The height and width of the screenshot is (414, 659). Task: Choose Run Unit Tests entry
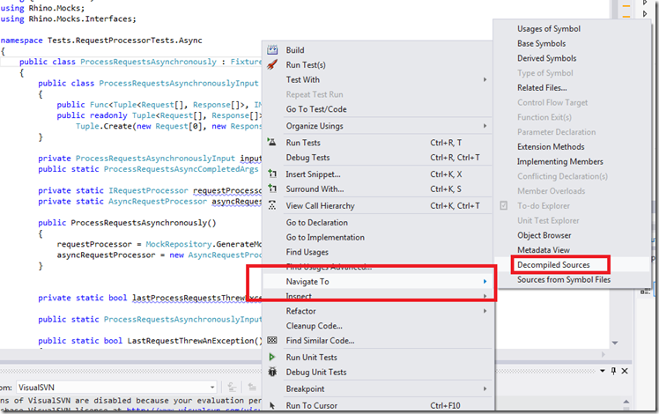tap(311, 358)
